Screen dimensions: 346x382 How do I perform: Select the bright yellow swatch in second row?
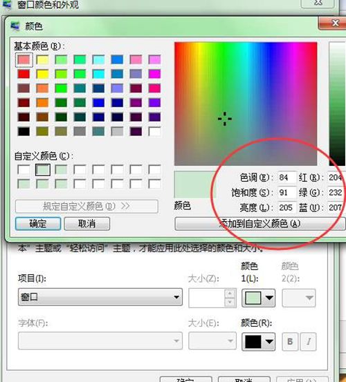tap(42, 74)
